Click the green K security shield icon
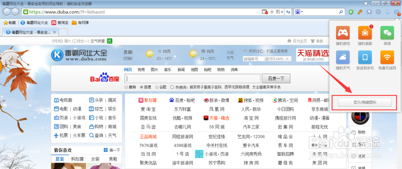This screenshot has width=402, height=169. pyautogui.click(x=351, y=12)
